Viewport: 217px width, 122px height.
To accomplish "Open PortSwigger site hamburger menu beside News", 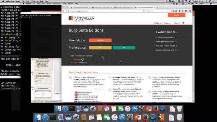I will [183, 23].
